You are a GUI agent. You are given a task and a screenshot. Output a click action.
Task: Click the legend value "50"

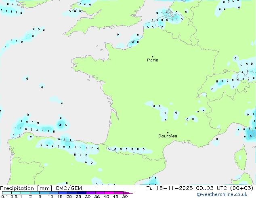[x=125, y=196]
